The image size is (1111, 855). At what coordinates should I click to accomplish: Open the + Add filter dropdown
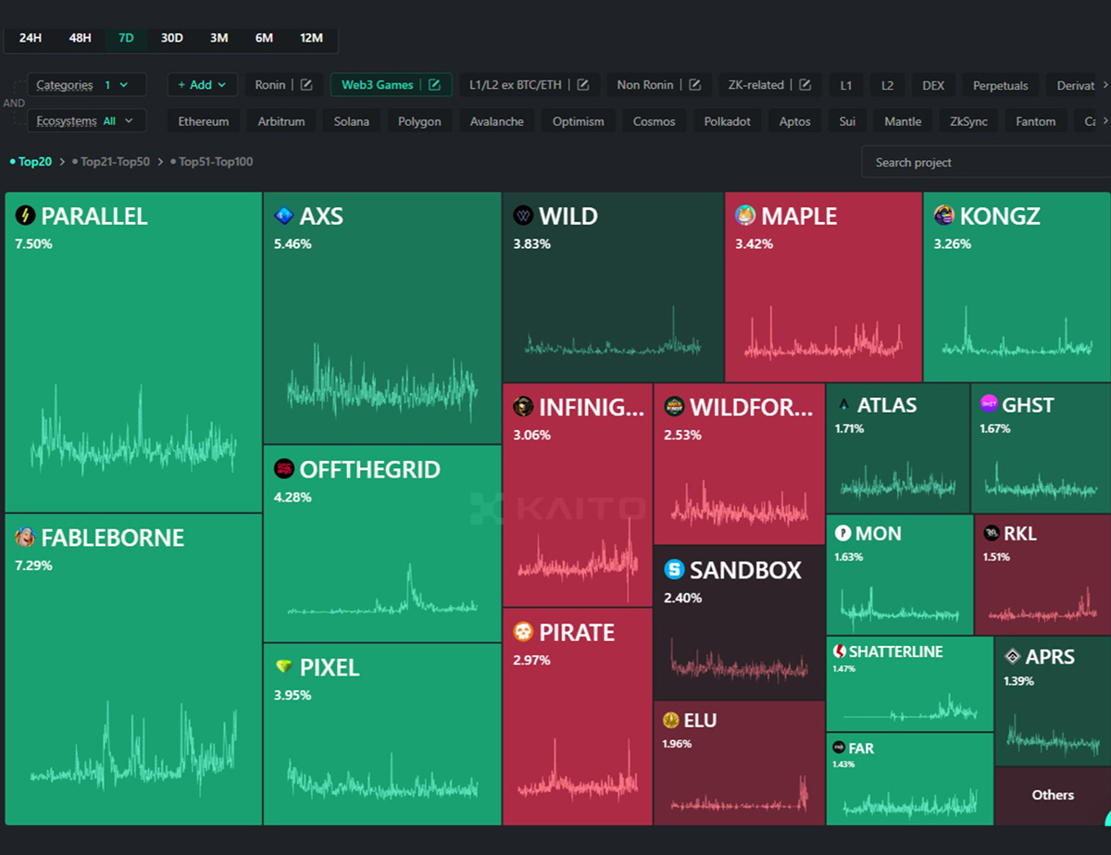202,85
